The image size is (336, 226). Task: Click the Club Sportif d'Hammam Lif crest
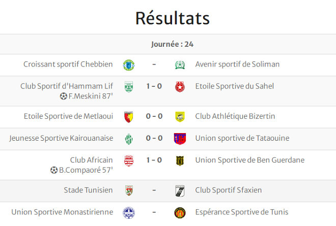tap(128, 87)
